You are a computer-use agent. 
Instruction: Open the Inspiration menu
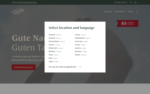[108, 12]
